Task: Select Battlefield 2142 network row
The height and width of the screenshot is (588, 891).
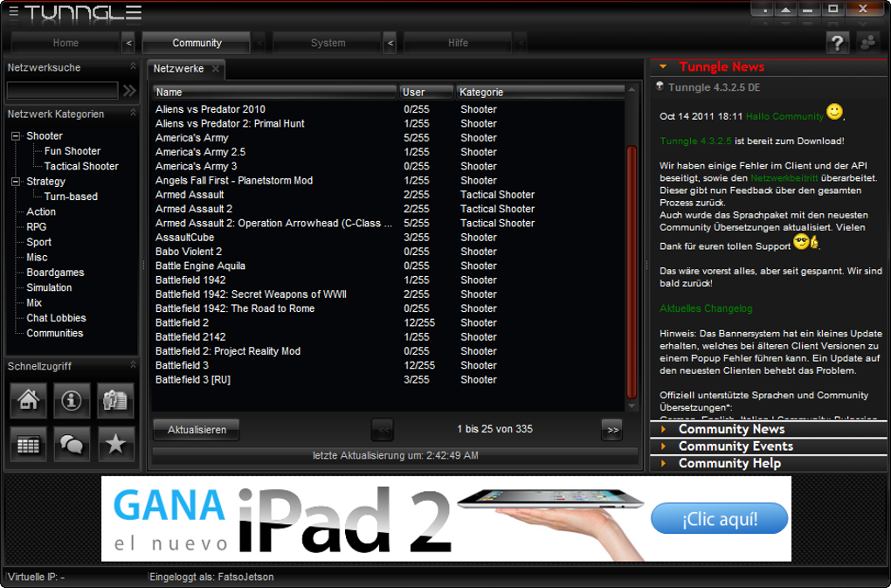Action: coord(389,337)
